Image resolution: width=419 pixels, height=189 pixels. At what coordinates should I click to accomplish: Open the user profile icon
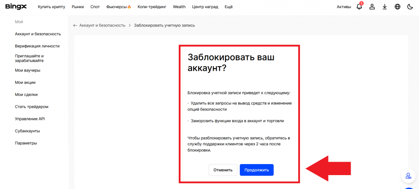click(x=372, y=7)
